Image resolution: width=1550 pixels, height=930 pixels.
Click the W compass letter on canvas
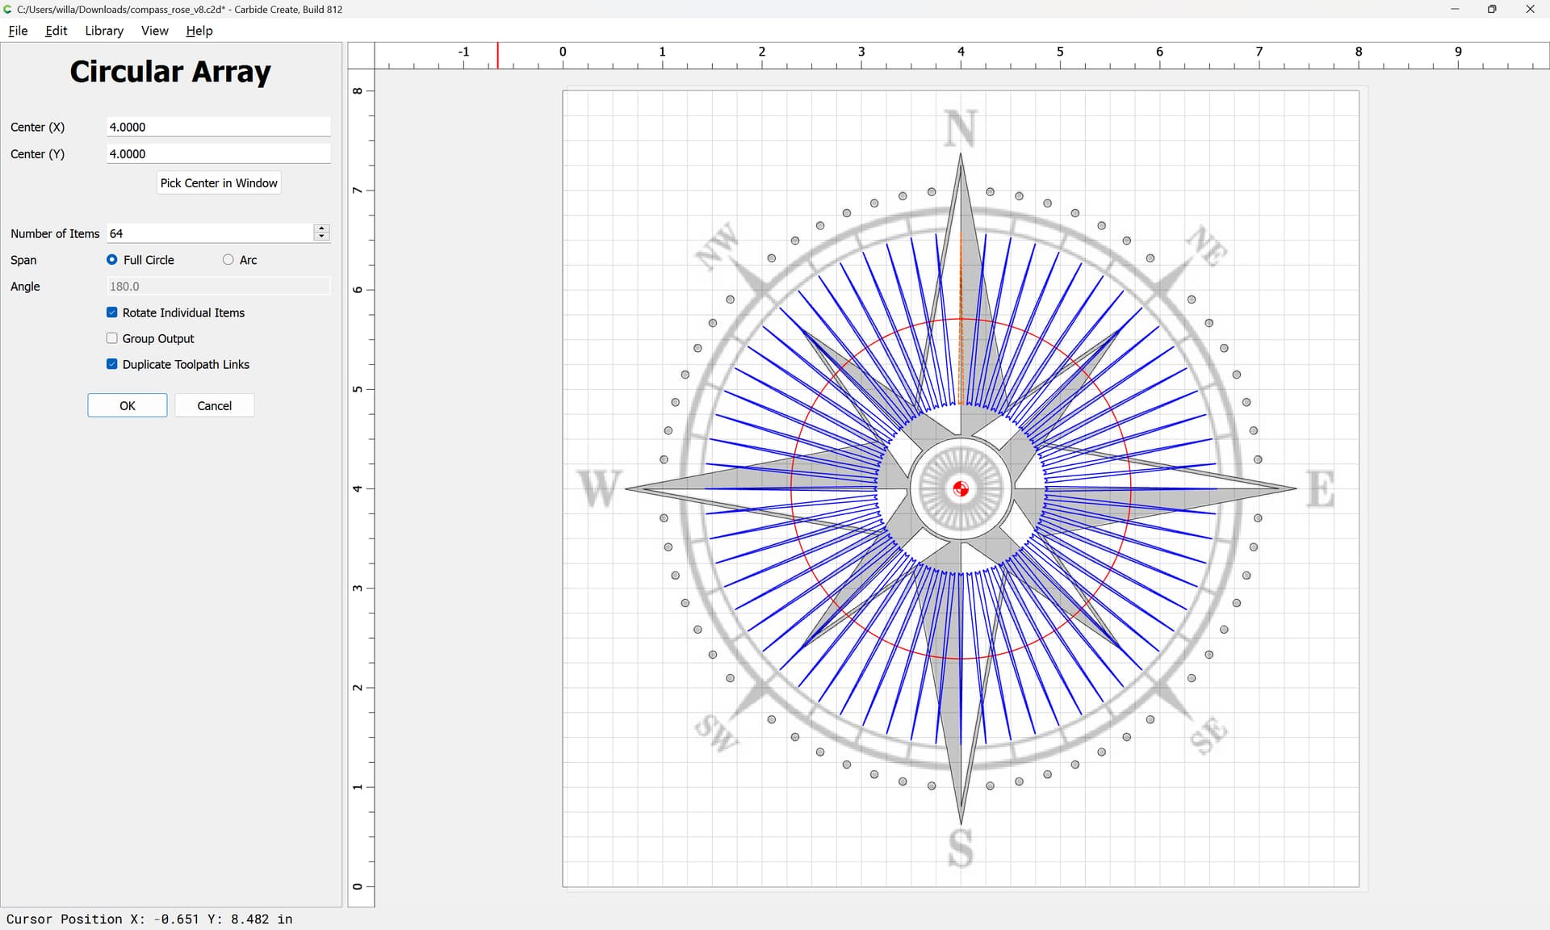click(599, 488)
